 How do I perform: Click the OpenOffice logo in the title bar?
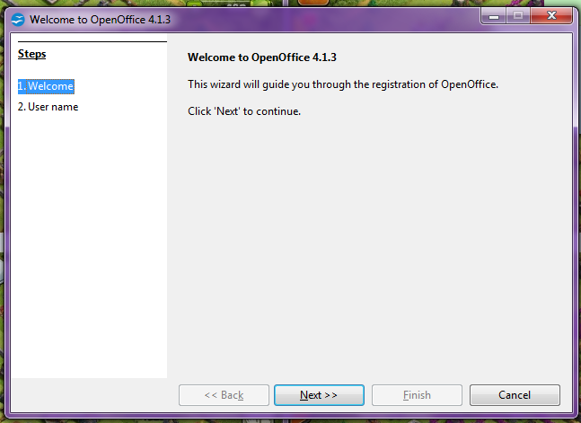pos(18,20)
